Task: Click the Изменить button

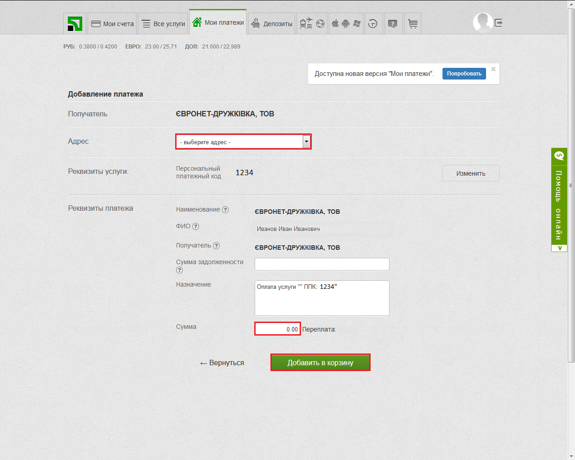Action: click(x=471, y=173)
